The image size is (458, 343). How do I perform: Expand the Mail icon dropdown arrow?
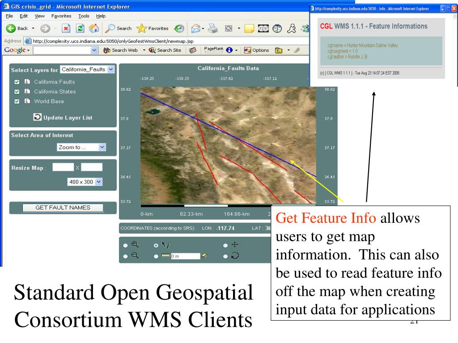click(203, 29)
